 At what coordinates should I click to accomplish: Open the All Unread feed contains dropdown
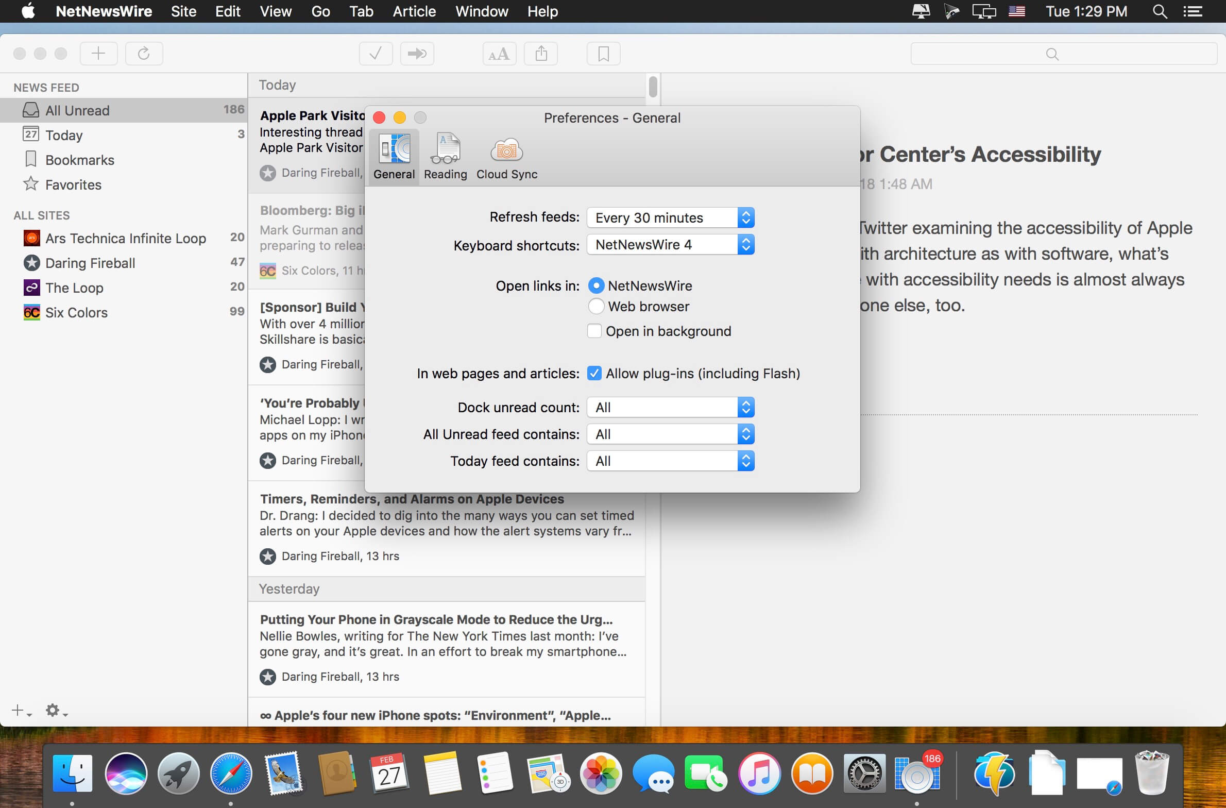tap(671, 434)
